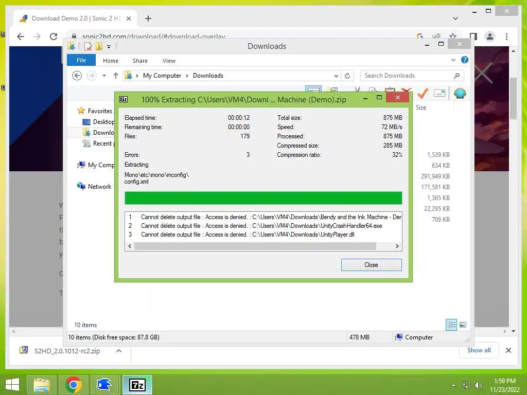Click the volume speaker tray icon
This screenshot has height=395, width=527.
tap(478, 385)
